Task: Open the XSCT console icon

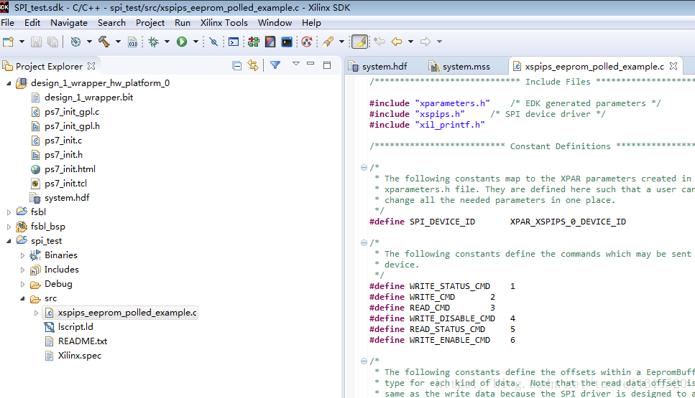Action: (287, 42)
